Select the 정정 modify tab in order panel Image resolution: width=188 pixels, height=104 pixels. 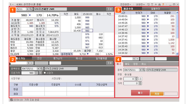click(x=136, y=64)
